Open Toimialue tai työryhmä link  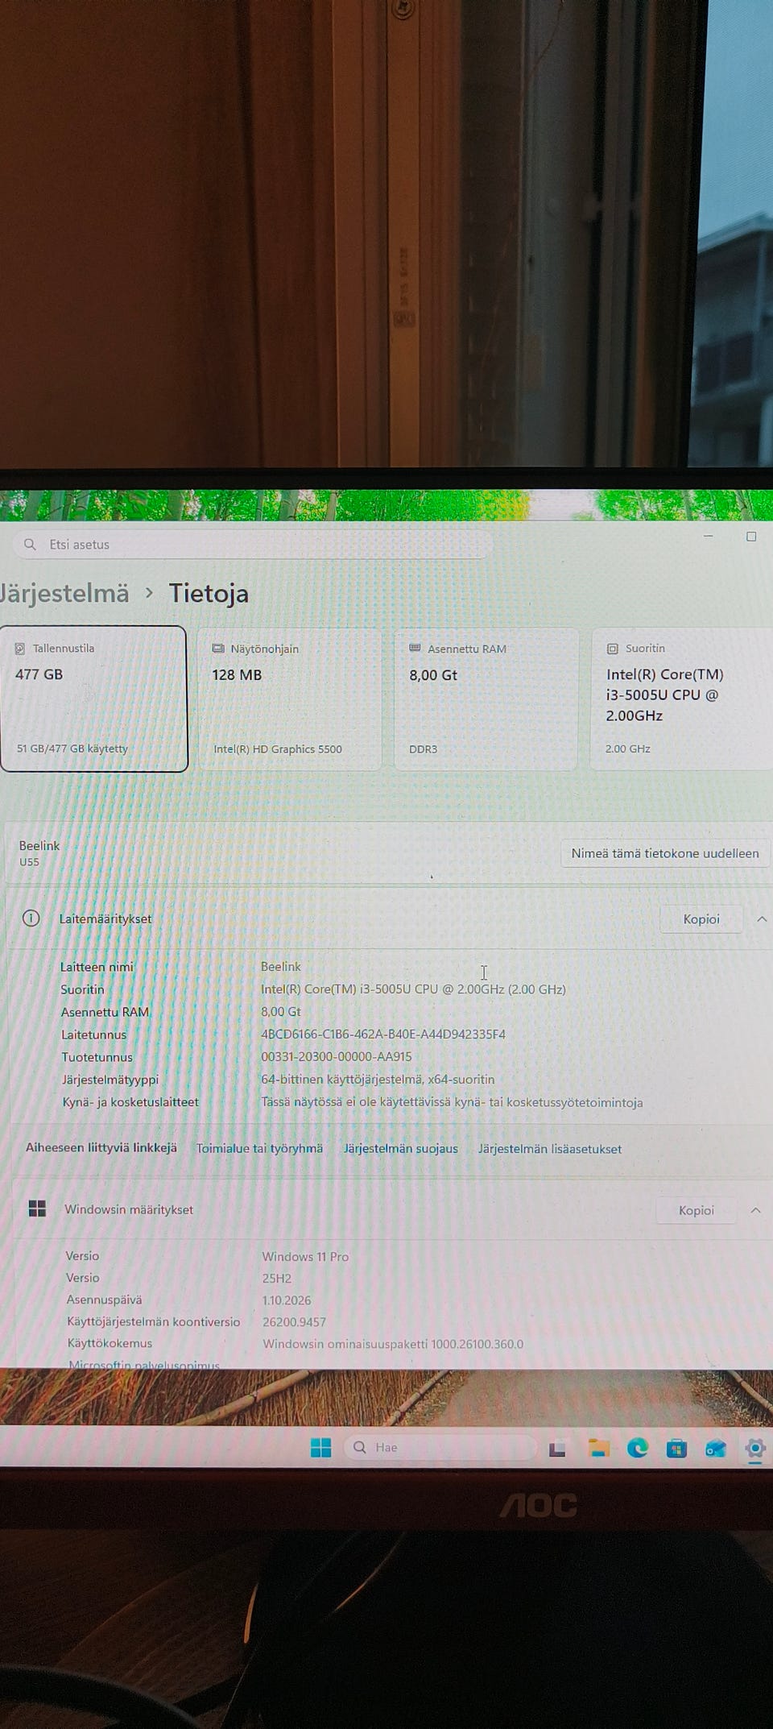point(259,1148)
